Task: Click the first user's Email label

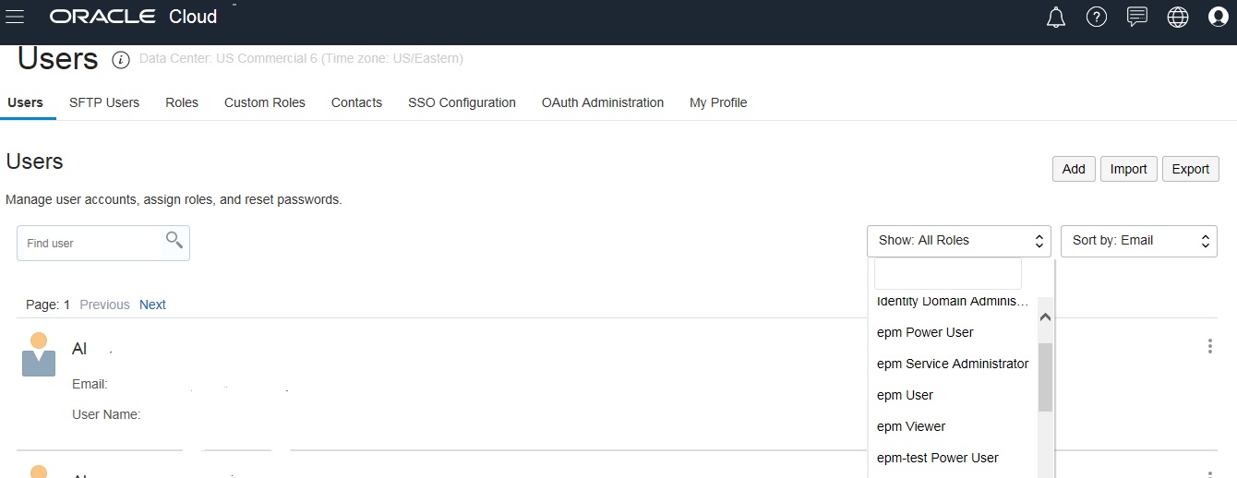Action: click(x=90, y=384)
